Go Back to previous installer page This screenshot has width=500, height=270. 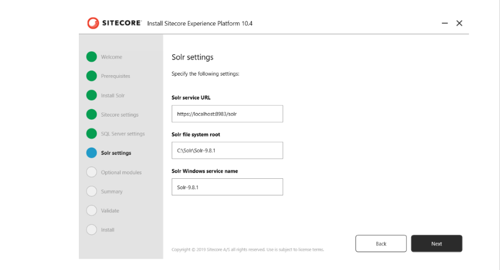[x=381, y=244]
